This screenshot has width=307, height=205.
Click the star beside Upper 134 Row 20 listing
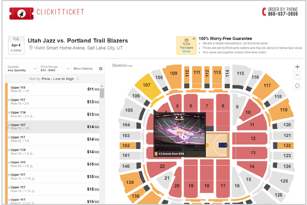pos(9,113)
